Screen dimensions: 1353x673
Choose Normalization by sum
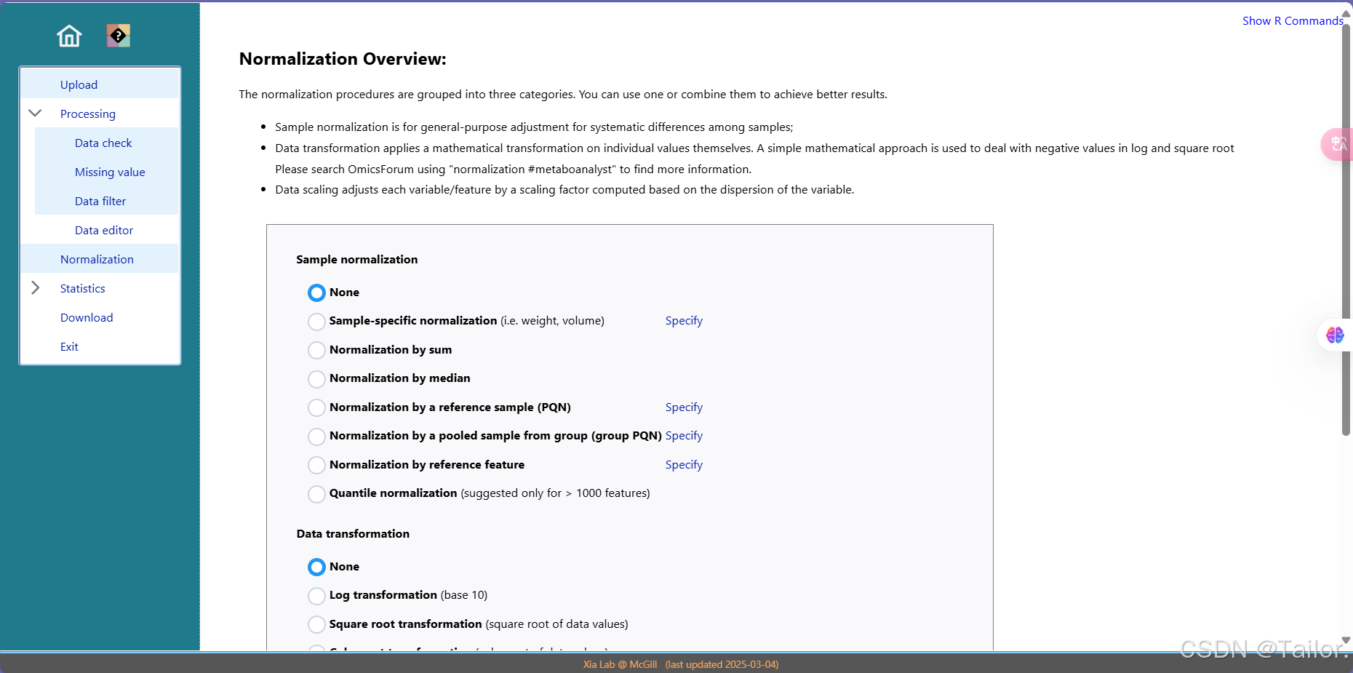tap(316, 350)
